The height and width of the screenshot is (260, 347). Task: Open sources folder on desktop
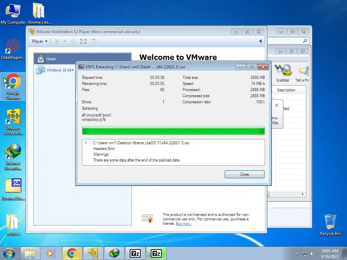(13, 225)
